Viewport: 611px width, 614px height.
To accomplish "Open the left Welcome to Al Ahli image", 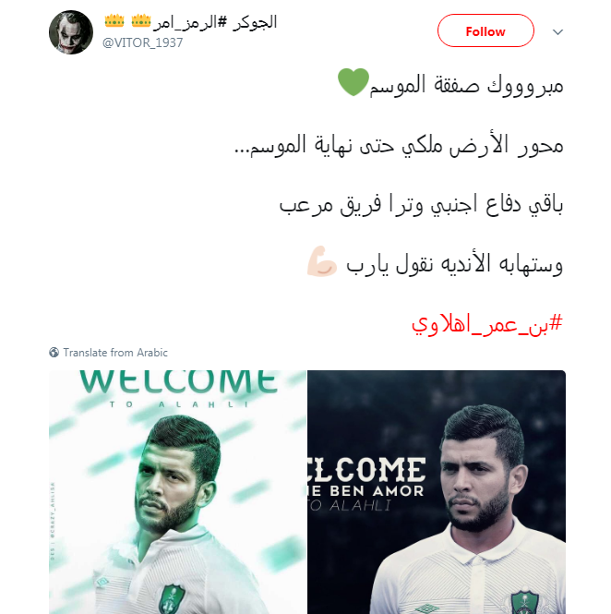I will (x=178, y=492).
